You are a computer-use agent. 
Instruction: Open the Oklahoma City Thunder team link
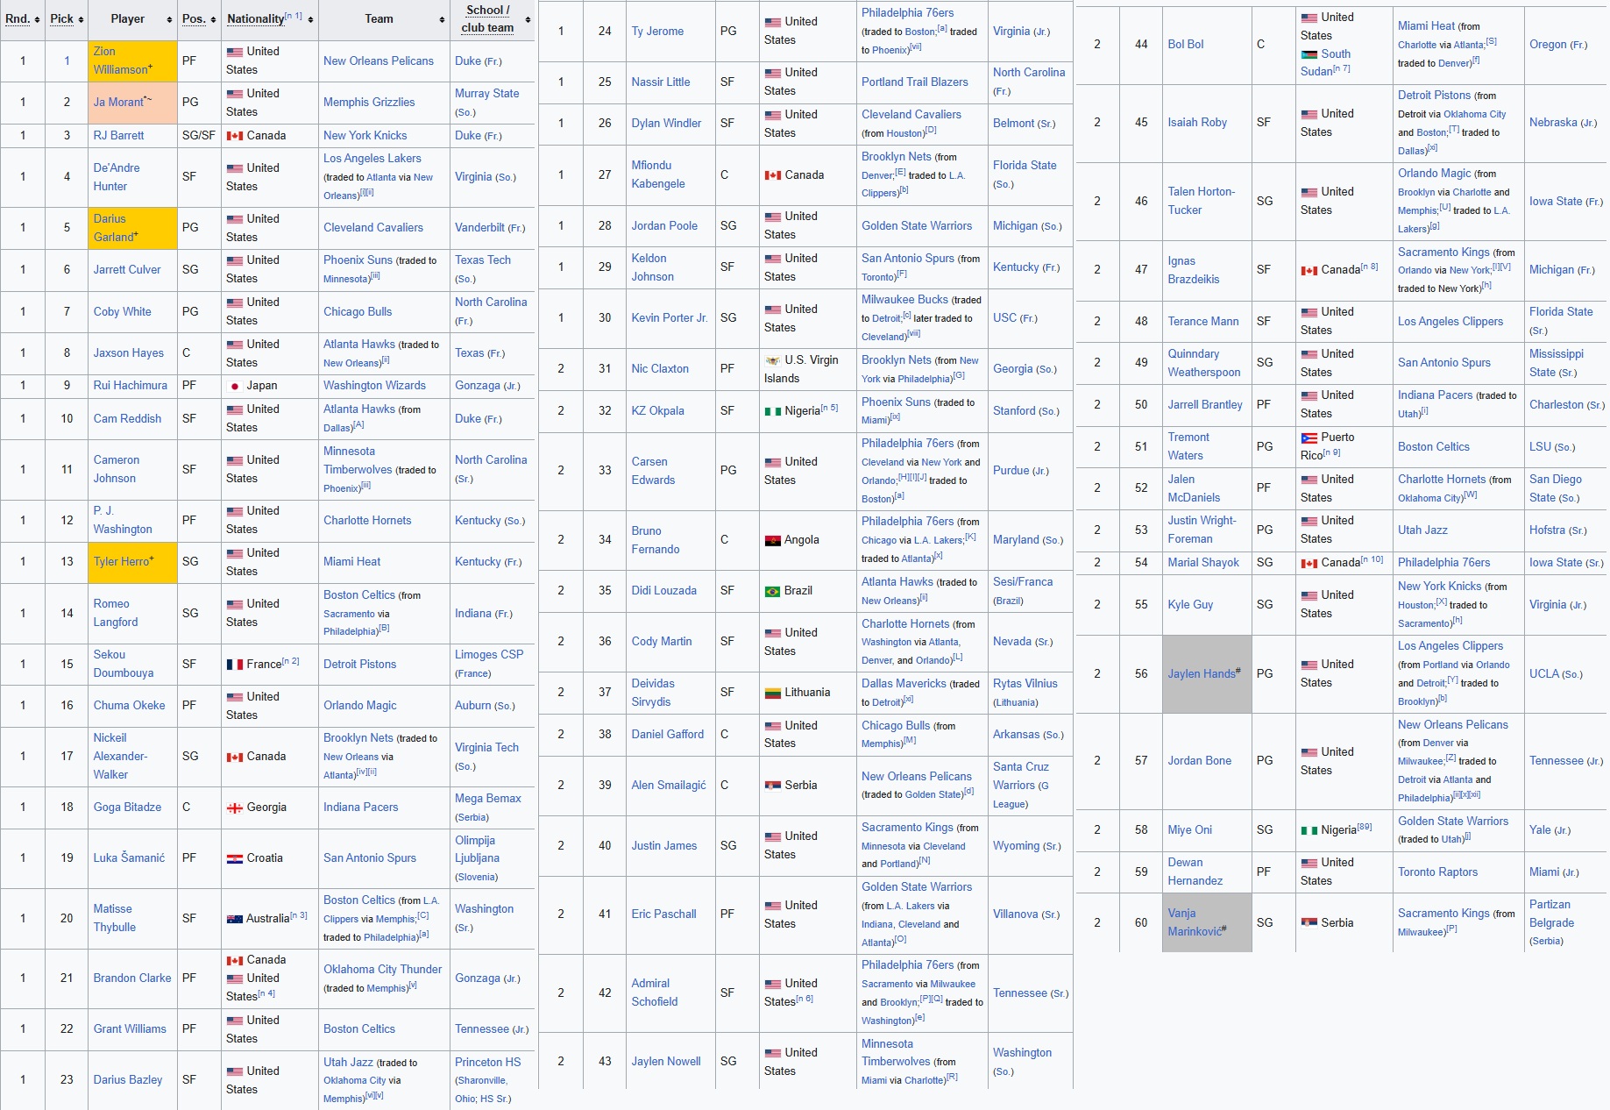pos(383,970)
